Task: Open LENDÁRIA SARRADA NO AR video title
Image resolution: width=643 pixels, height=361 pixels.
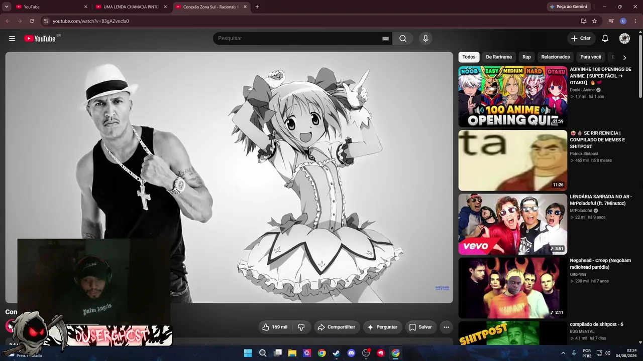Action: click(601, 200)
